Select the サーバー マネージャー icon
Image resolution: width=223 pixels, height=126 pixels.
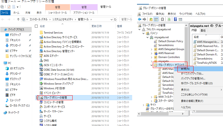tap(41, 111)
